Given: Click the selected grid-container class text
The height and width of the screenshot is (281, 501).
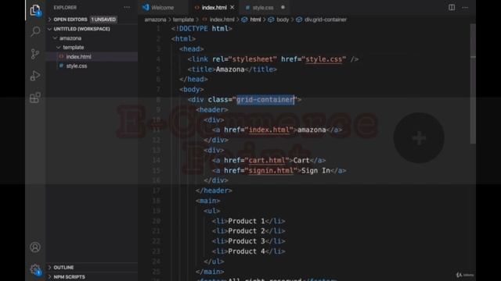Looking at the screenshot, I should [x=265, y=100].
